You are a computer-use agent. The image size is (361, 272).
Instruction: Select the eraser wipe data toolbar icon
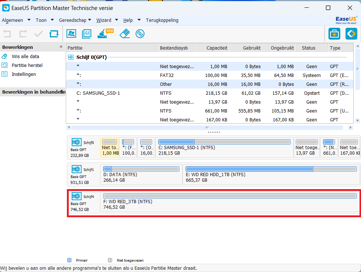125,34
